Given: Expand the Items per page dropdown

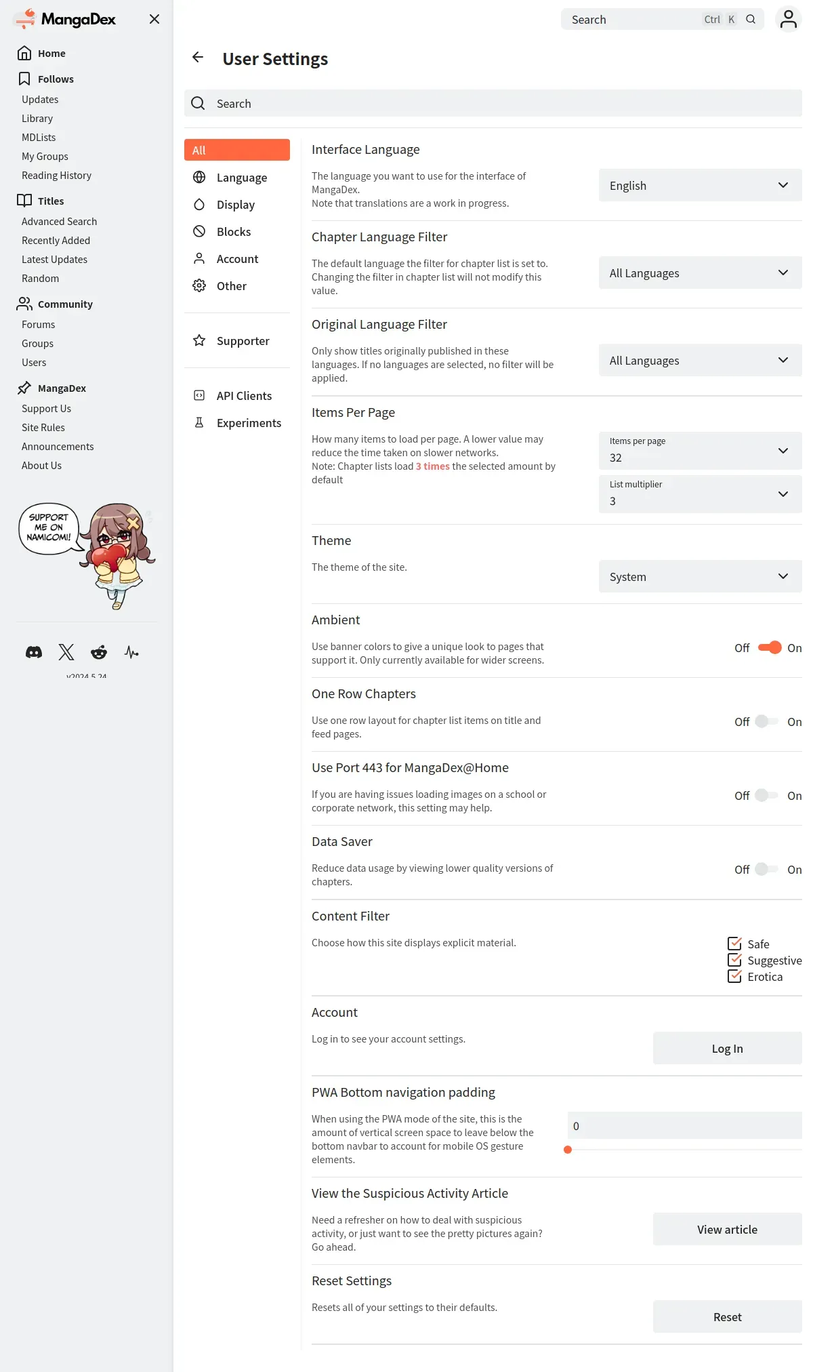Looking at the screenshot, I should pos(701,451).
